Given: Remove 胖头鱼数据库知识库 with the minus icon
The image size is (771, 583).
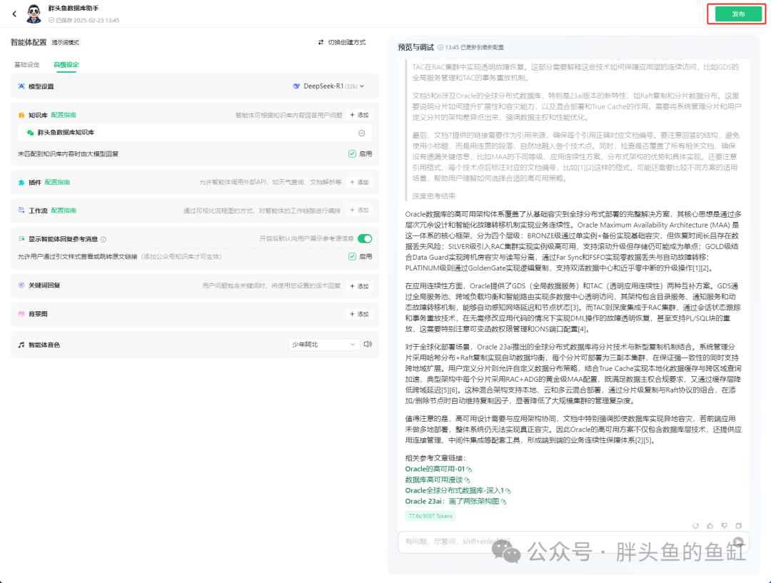Looking at the screenshot, I should 361,133.
